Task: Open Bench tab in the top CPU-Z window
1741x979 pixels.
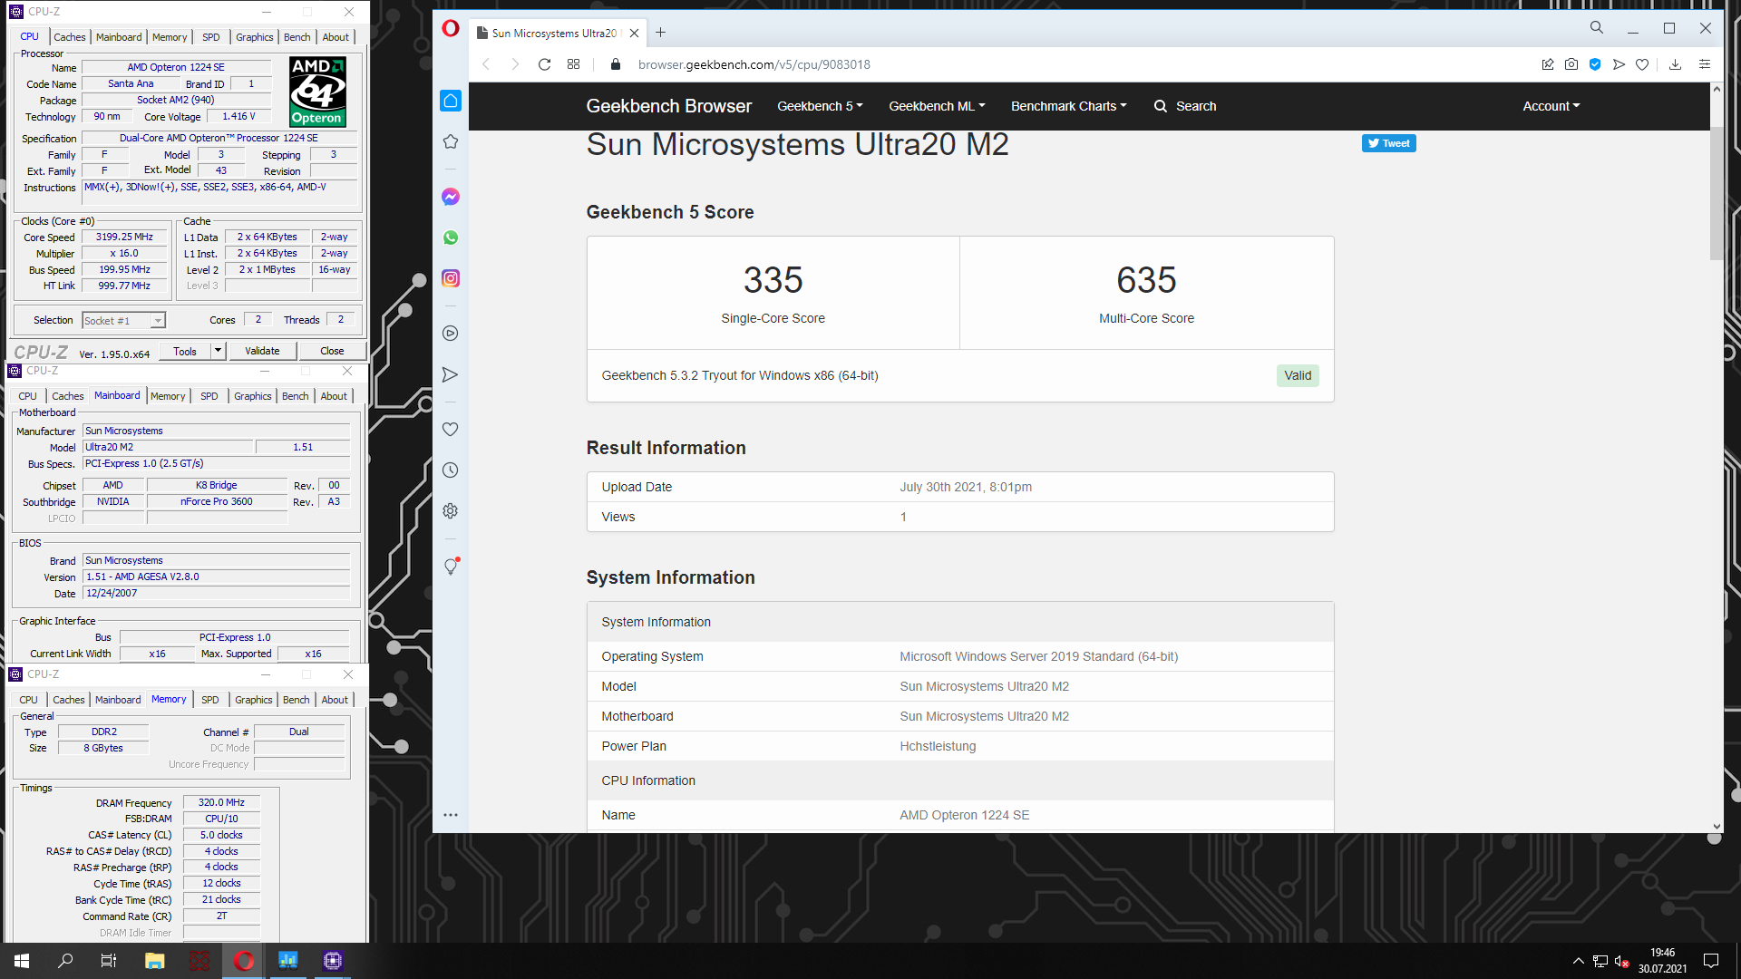Action: pos(297,37)
